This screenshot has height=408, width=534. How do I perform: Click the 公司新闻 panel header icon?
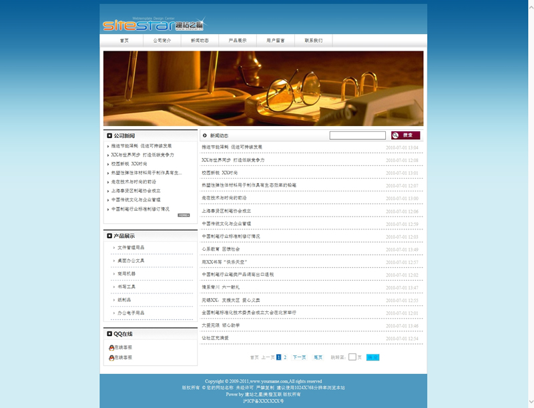coord(109,135)
